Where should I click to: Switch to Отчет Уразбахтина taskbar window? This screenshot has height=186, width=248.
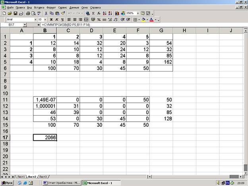click(62, 183)
